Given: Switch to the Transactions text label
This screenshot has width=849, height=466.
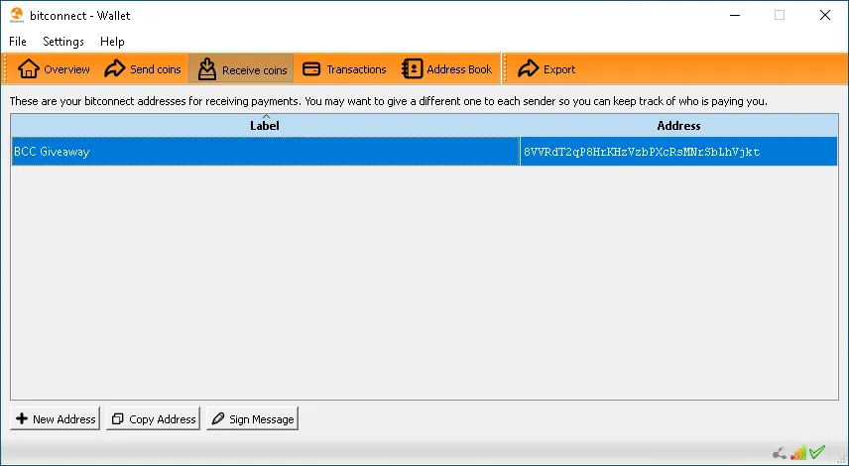Looking at the screenshot, I should point(356,69).
